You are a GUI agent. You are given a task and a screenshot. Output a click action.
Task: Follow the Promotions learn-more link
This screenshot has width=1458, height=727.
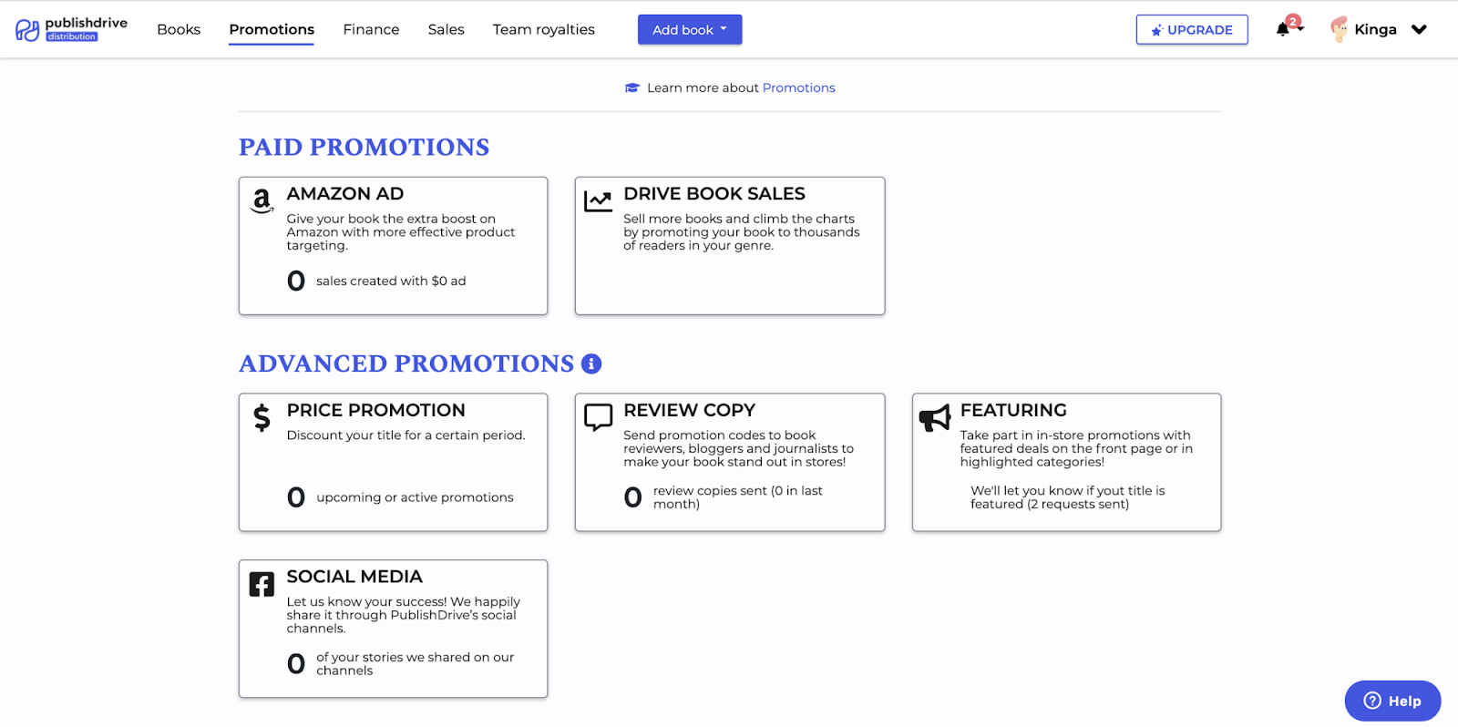[x=798, y=87]
